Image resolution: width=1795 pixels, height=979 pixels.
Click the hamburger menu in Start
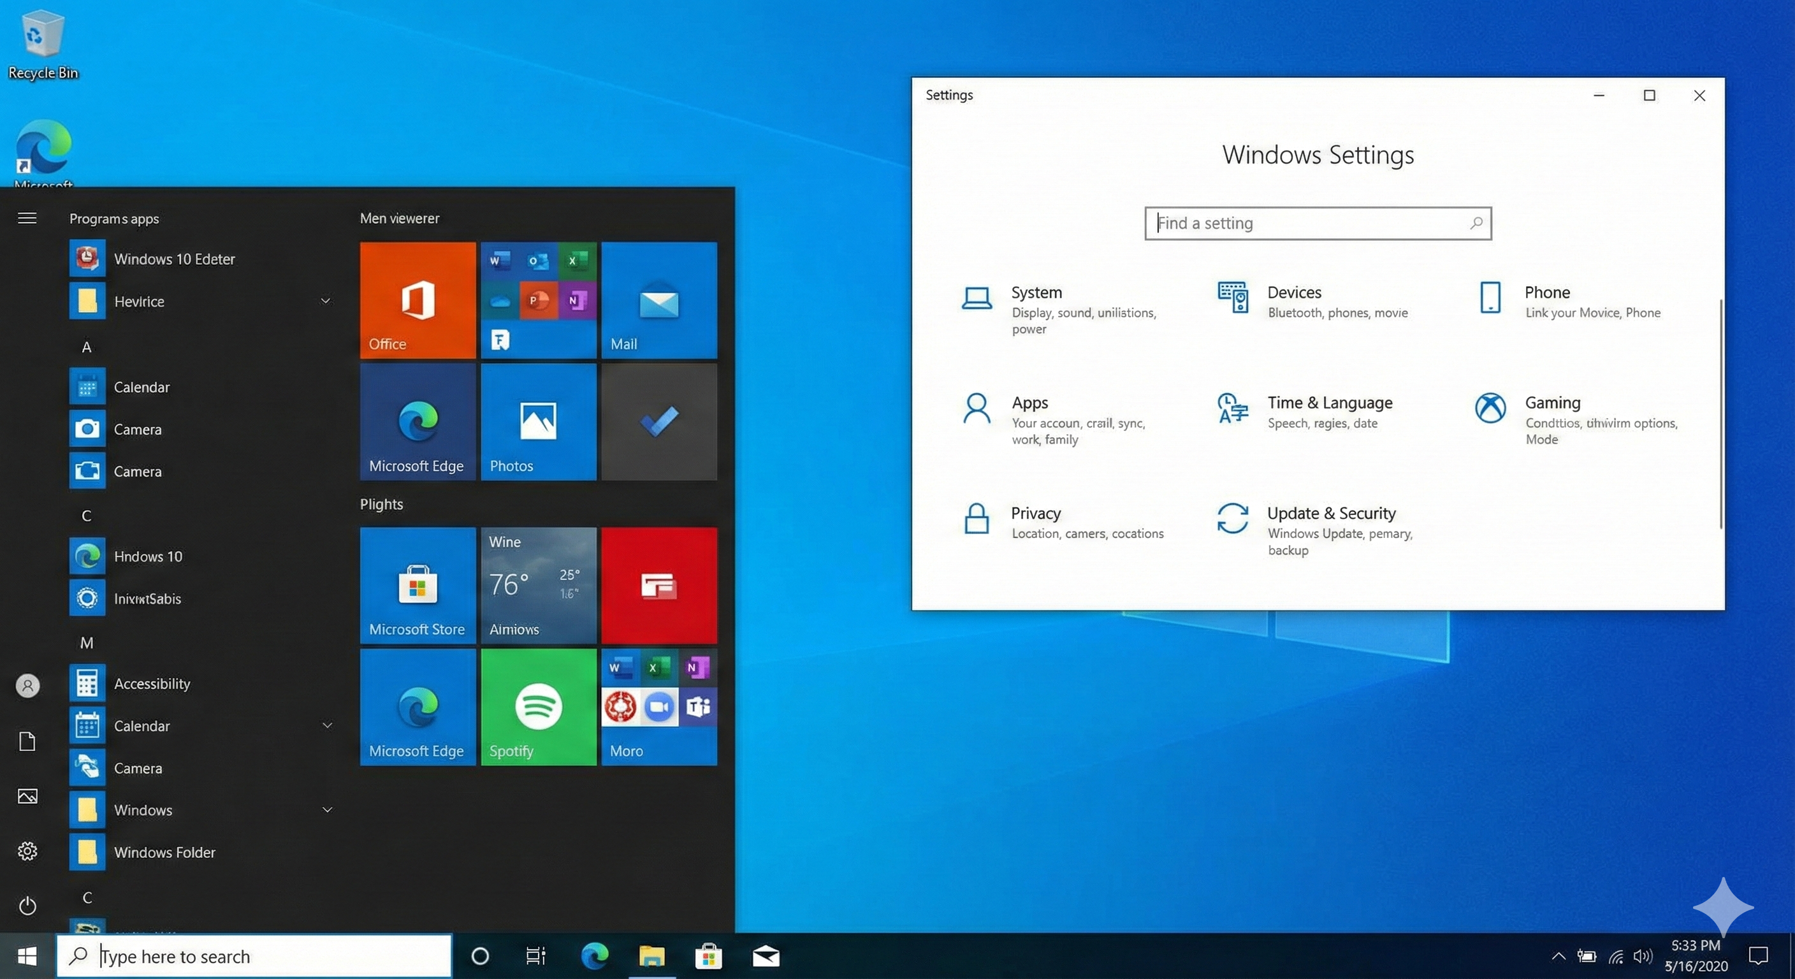(27, 218)
